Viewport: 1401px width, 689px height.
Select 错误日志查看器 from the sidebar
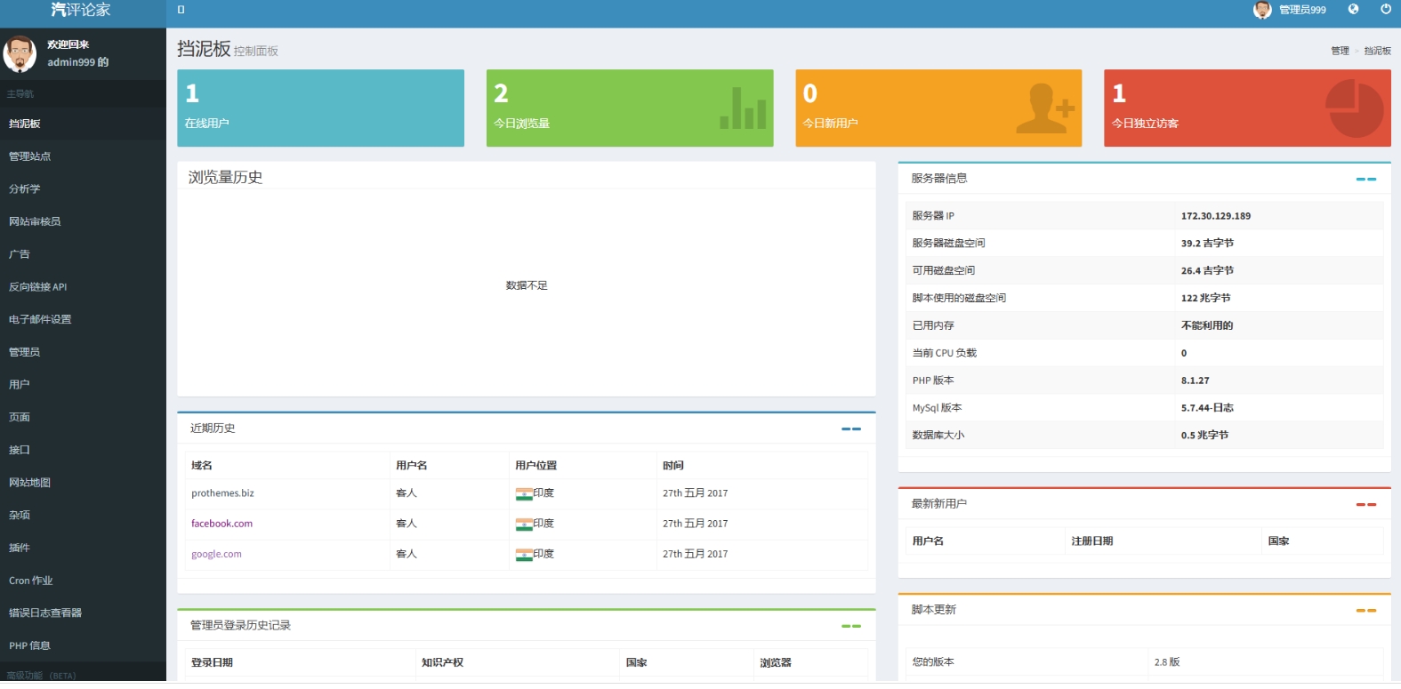[x=45, y=613]
